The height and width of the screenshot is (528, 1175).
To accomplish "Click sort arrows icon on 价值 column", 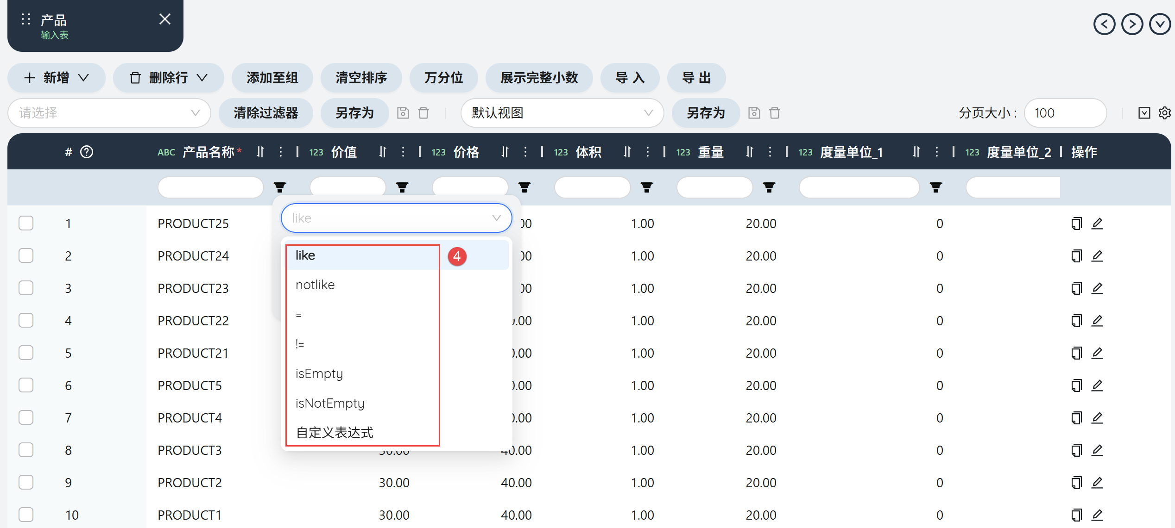I will pyautogui.click(x=383, y=152).
